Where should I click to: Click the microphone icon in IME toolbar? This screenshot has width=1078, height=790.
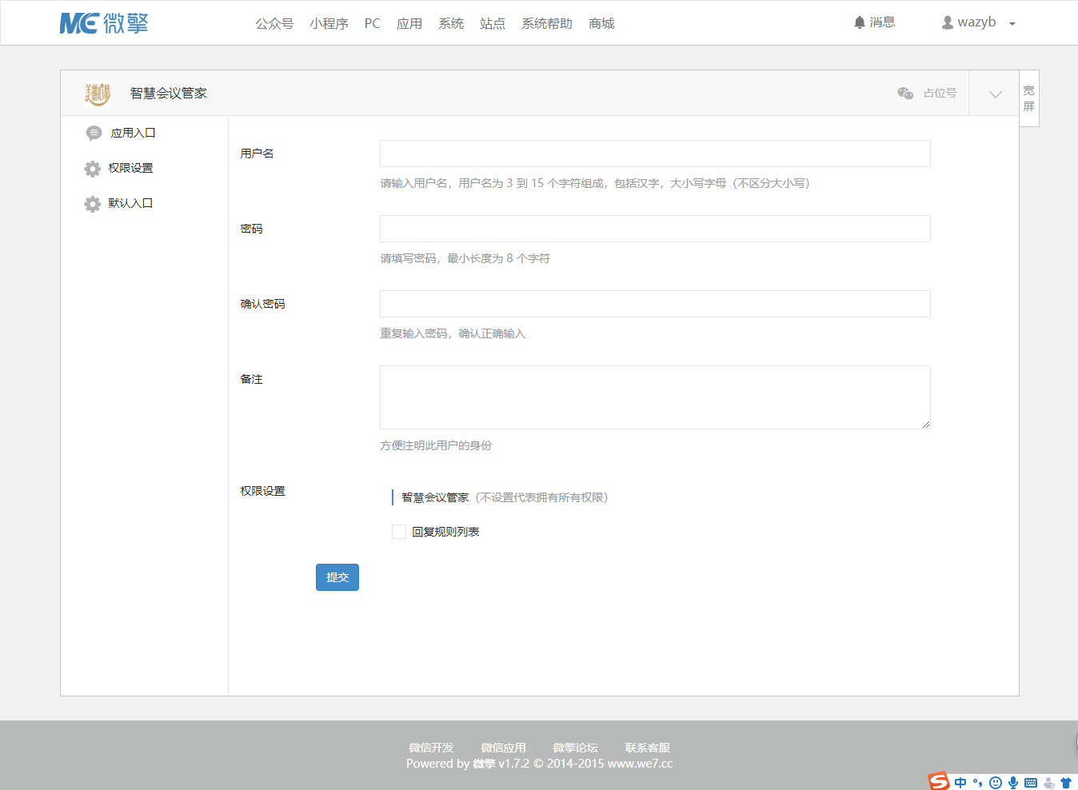[x=1013, y=783]
